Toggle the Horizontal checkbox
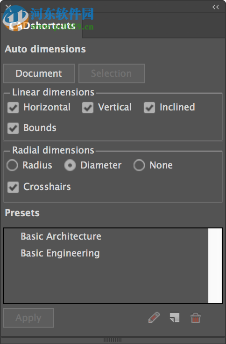This screenshot has width=226, height=344. [13, 108]
